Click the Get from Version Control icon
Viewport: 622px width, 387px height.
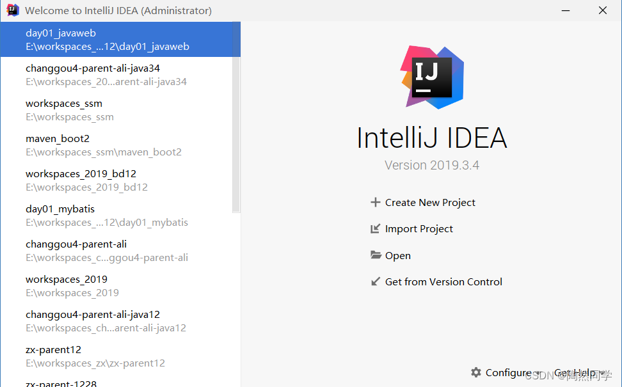(x=376, y=281)
